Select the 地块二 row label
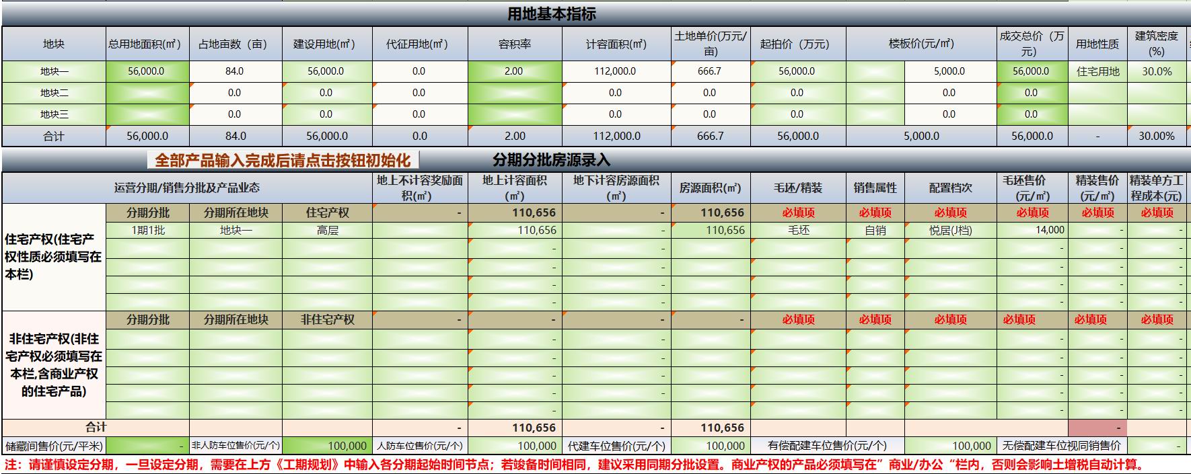Screen dimensions: 1191x474 [x=54, y=93]
